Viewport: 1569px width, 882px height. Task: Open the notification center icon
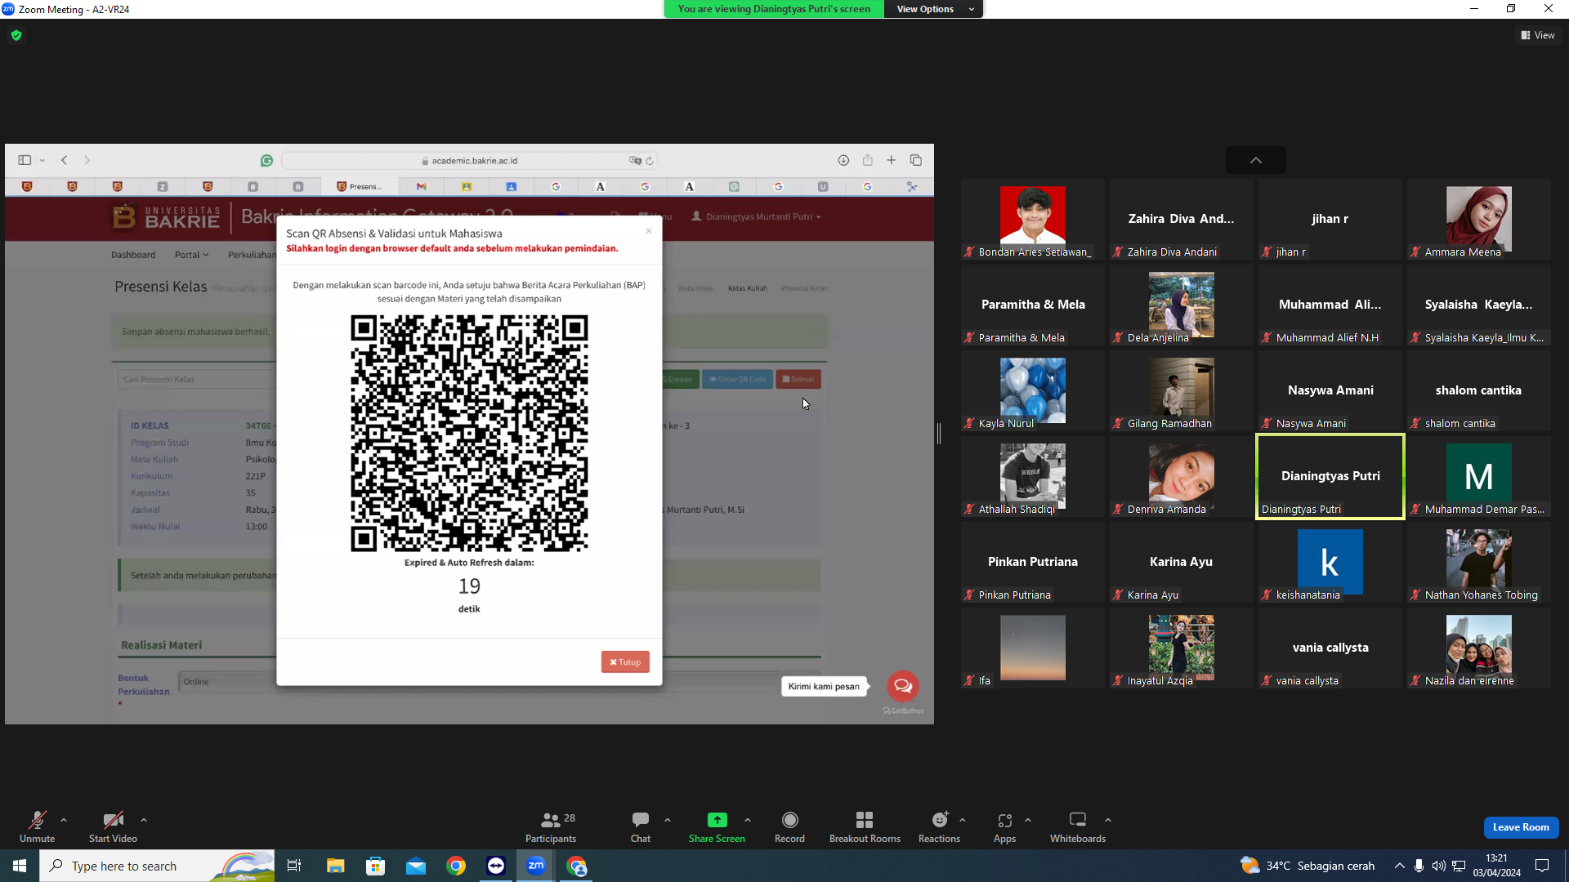point(1542,866)
